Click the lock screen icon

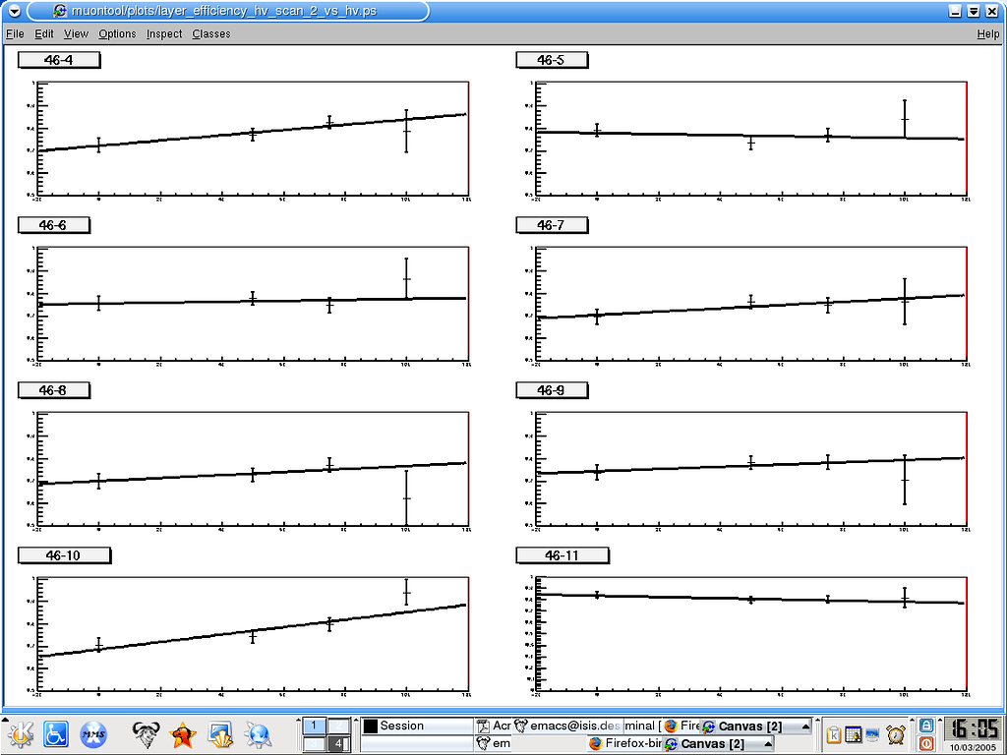(x=925, y=725)
